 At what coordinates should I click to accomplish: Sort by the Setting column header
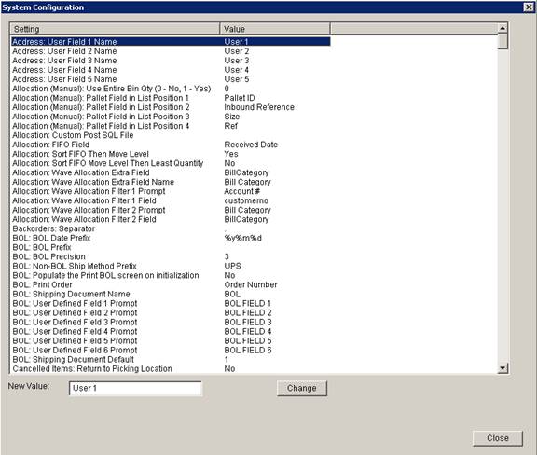[115, 29]
